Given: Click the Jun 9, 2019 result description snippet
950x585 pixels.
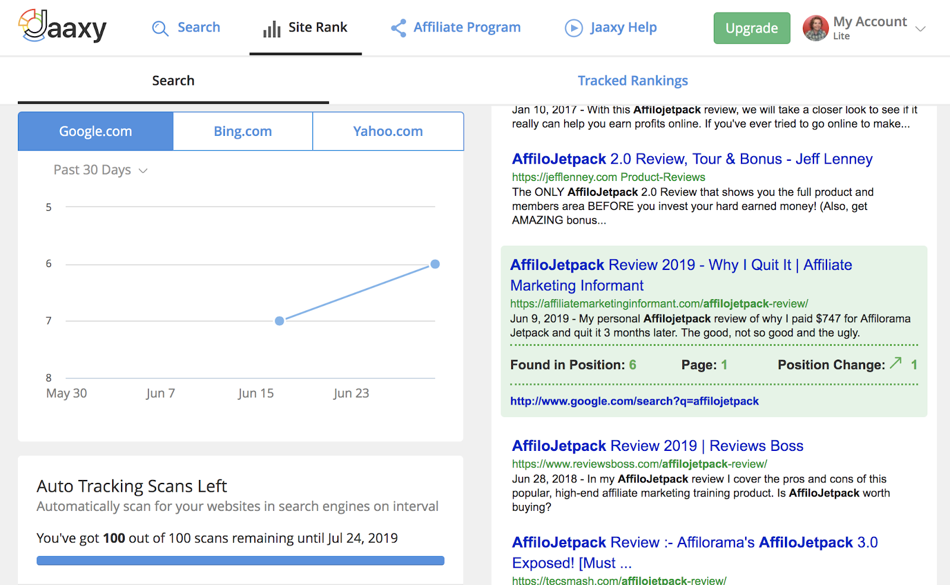Looking at the screenshot, I should [x=710, y=326].
